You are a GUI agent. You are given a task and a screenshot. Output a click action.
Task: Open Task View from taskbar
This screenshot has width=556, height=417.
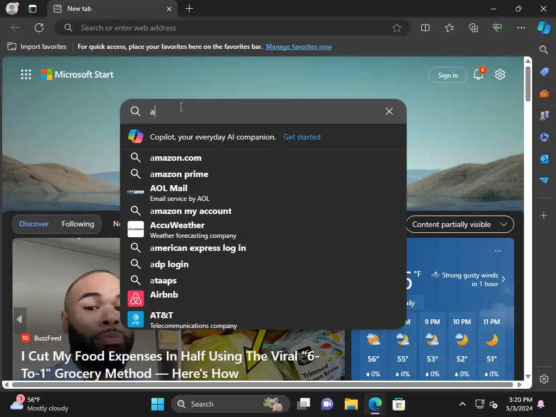(304, 404)
